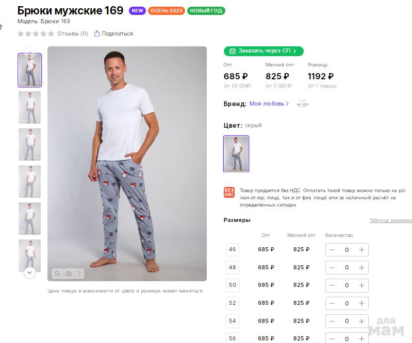Open the three-dots menu on the photo

[x=80, y=273]
